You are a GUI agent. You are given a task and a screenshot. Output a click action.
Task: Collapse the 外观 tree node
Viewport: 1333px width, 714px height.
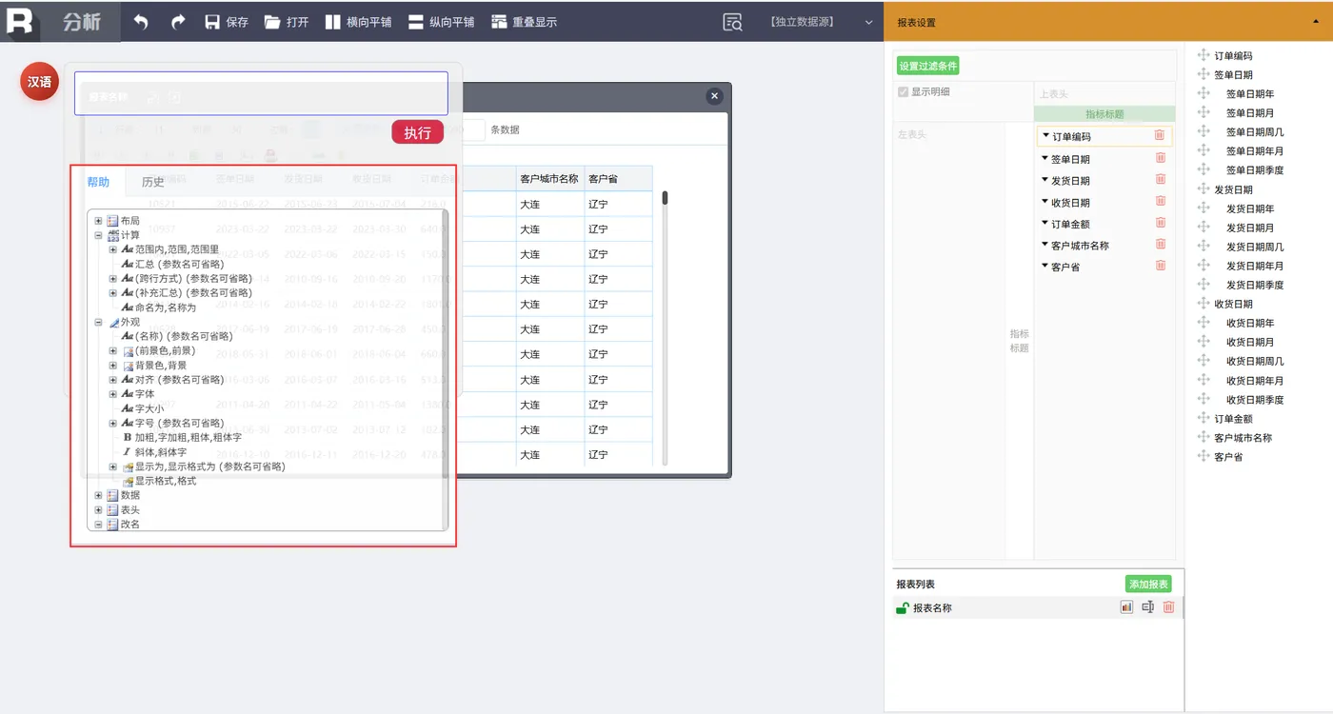[x=98, y=322]
